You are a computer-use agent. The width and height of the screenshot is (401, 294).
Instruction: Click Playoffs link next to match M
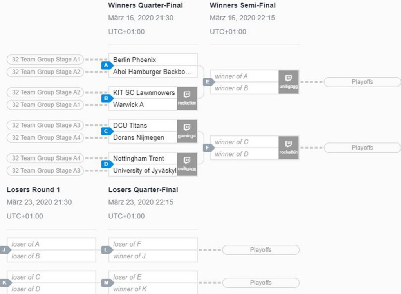click(x=260, y=283)
